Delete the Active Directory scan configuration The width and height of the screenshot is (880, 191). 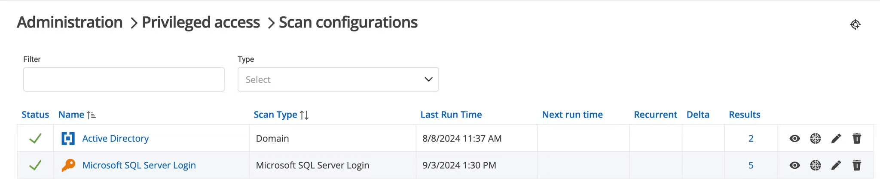[x=856, y=139]
